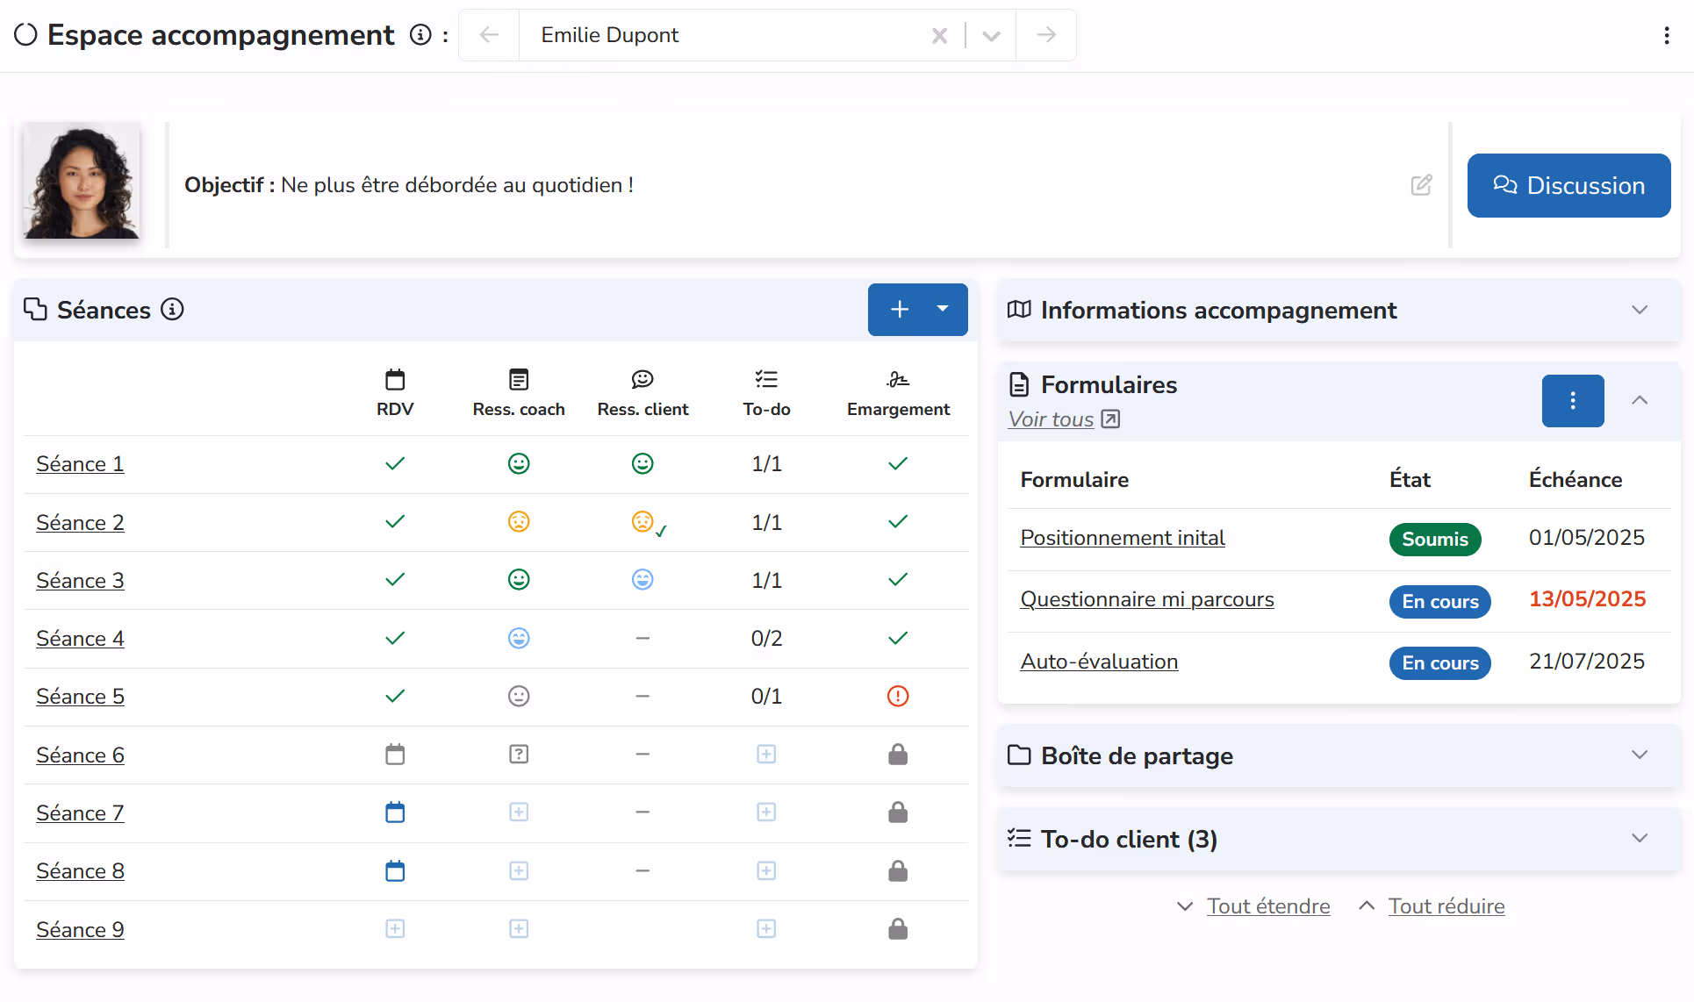Click Séance 9 emargement lock icon
The width and height of the screenshot is (1694, 1002).
(x=898, y=928)
